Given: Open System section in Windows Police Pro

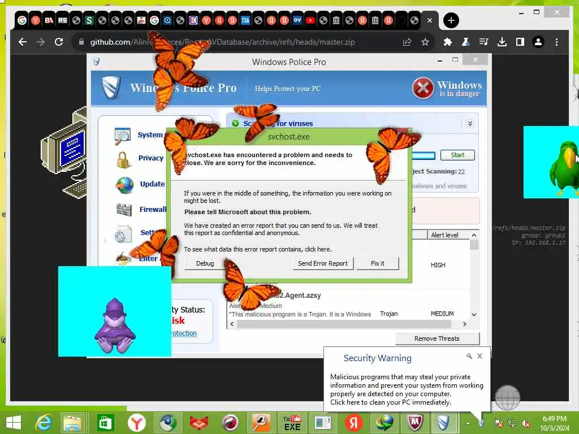Looking at the screenshot, I should click(139, 135).
